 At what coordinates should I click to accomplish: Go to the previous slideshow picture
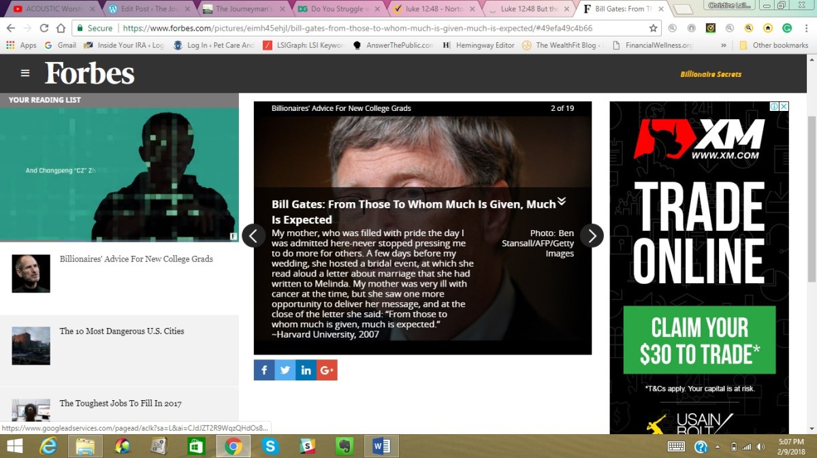tap(253, 235)
